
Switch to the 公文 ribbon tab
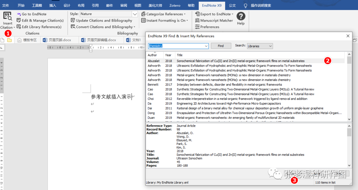(x=232, y=6)
